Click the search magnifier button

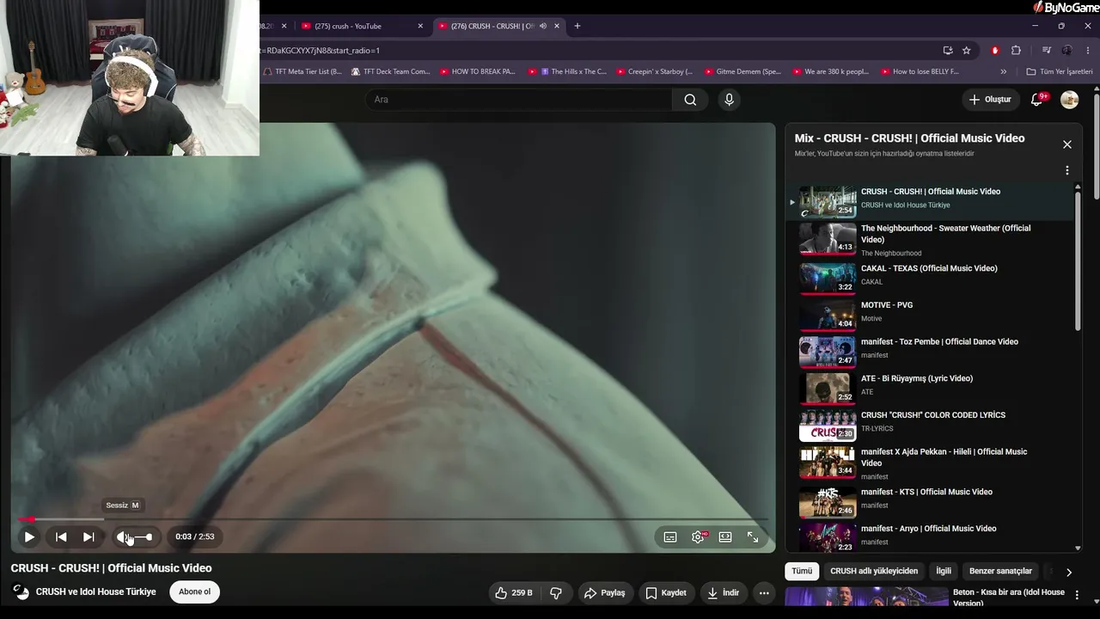click(690, 100)
